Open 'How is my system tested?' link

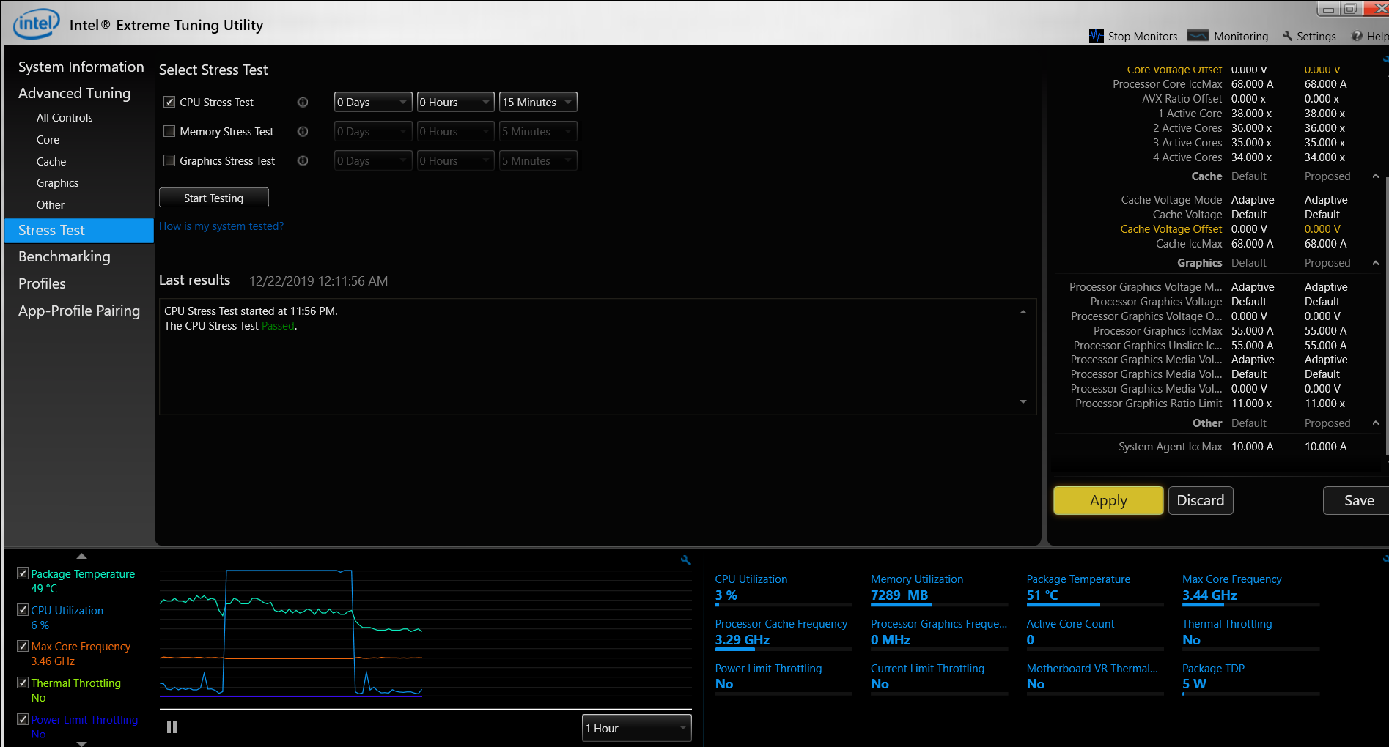click(221, 226)
